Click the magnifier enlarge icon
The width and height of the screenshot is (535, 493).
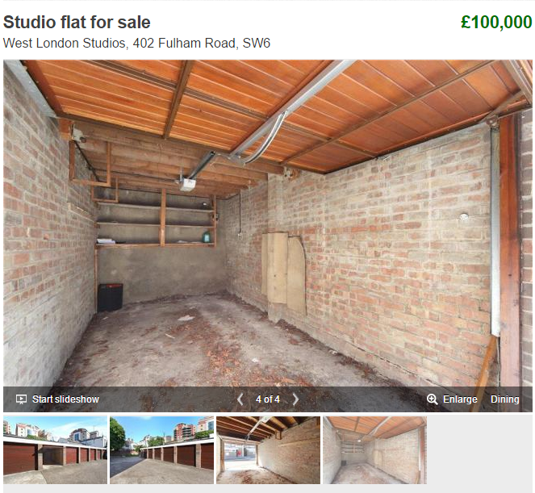pyautogui.click(x=433, y=399)
